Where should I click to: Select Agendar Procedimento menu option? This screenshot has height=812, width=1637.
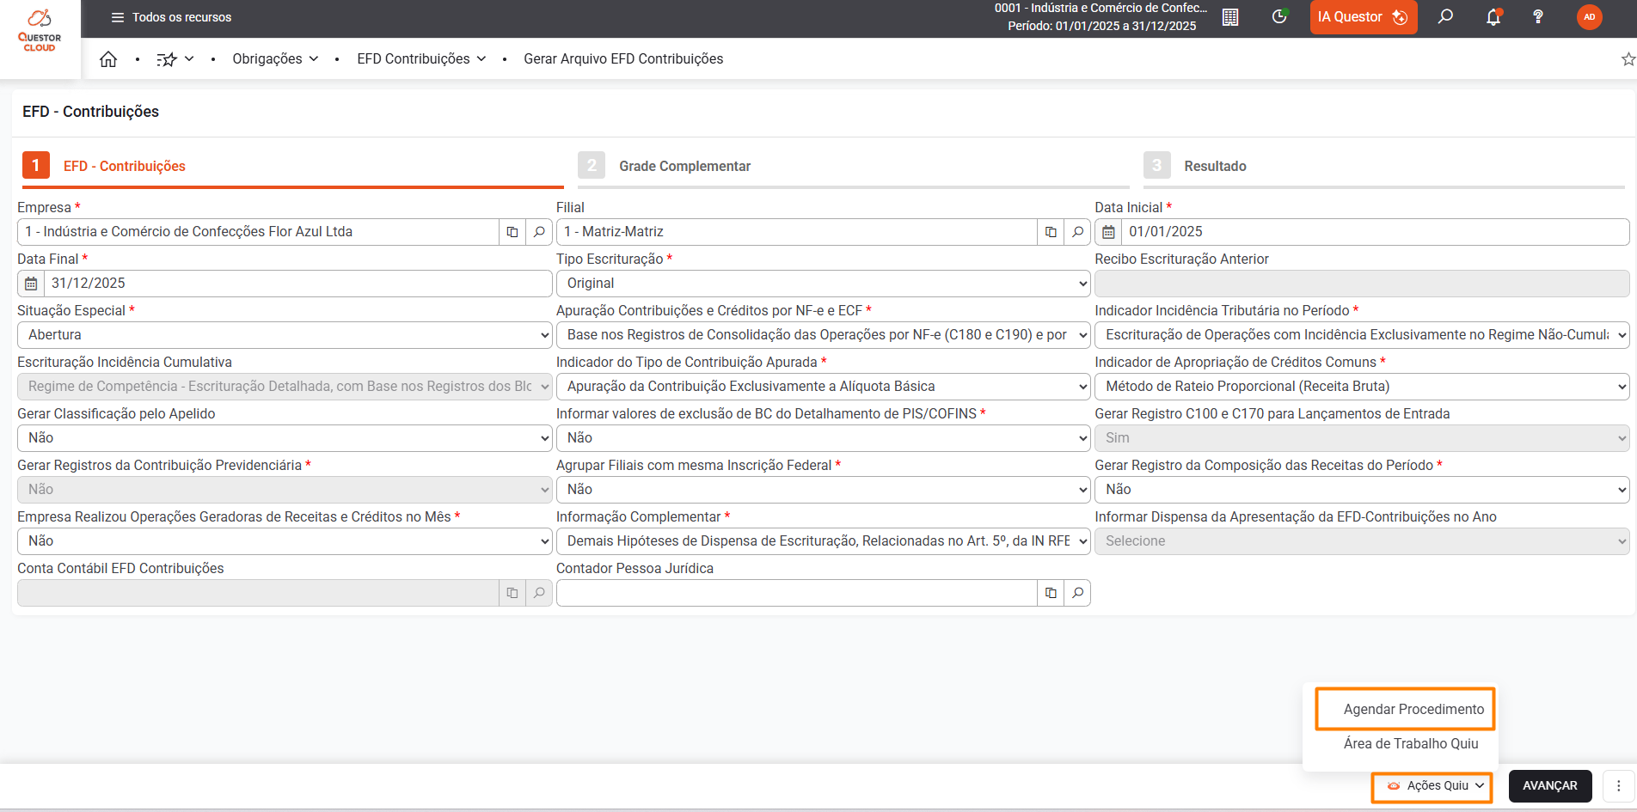(x=1413, y=709)
